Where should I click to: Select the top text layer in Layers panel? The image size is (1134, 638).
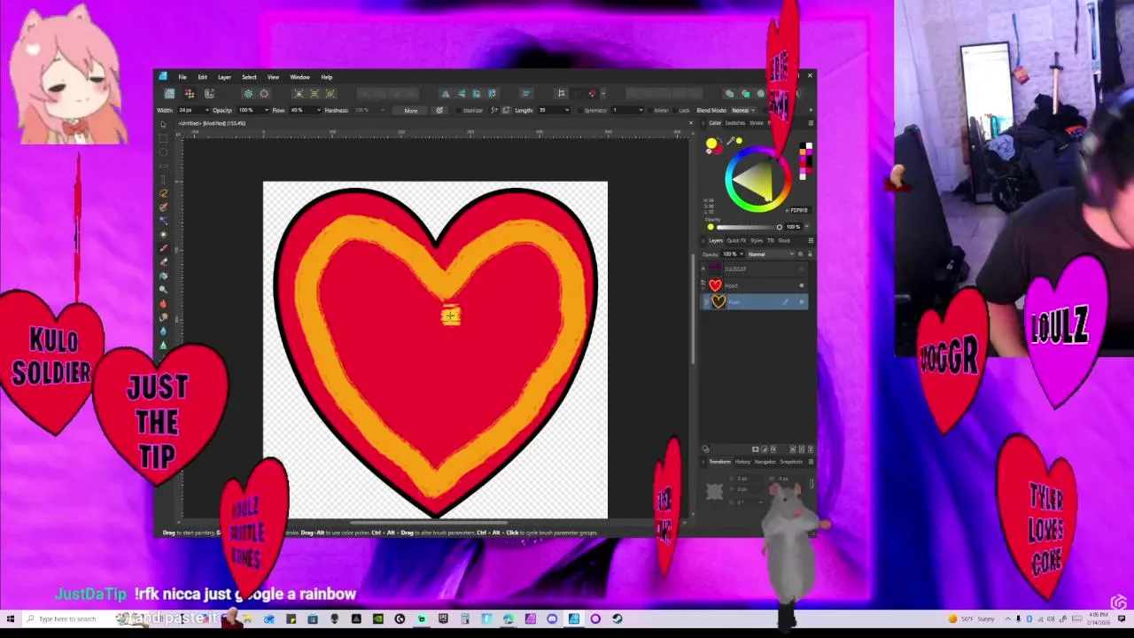(x=754, y=268)
